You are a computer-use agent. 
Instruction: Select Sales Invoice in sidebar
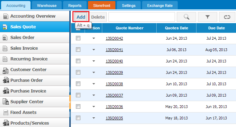(x=35, y=48)
